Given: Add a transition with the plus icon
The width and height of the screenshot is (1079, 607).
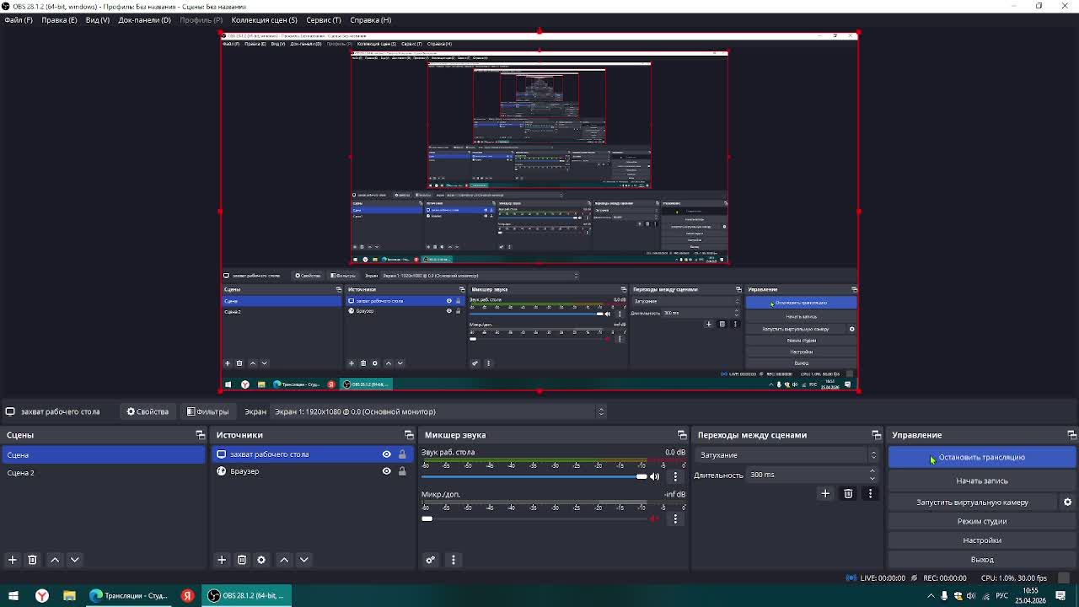Looking at the screenshot, I should coord(825,494).
